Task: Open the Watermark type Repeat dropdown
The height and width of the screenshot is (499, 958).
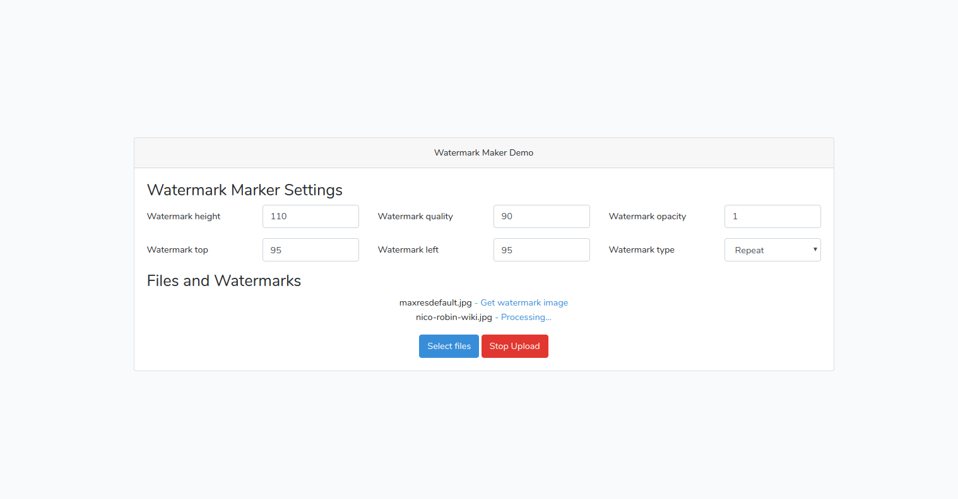Action: point(772,249)
